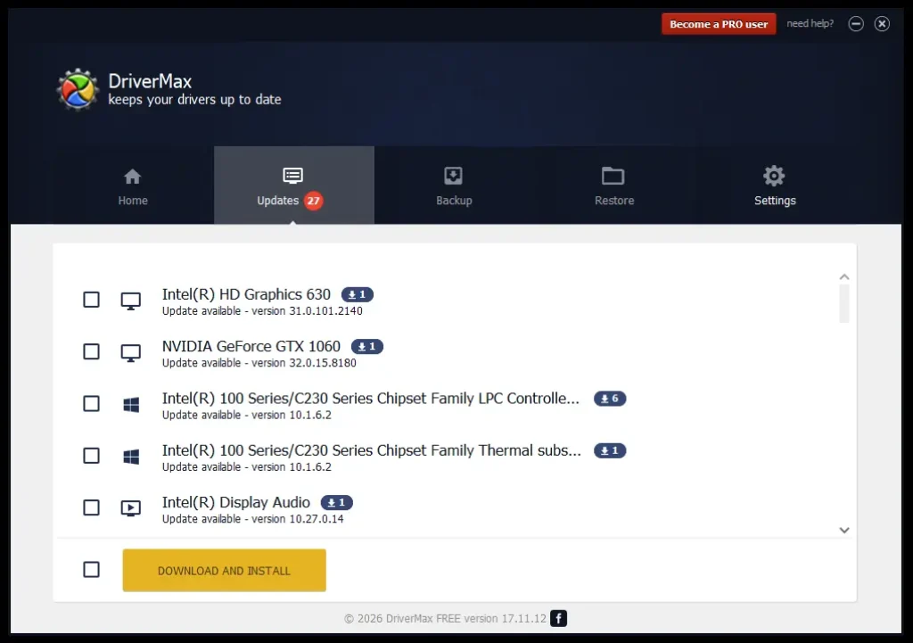This screenshot has height=643, width=913.
Task: Click the scroll down arrow of the driver list
Action: [843, 530]
